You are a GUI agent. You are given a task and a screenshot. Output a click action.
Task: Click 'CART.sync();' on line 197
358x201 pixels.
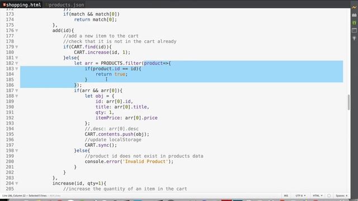tap(101, 145)
